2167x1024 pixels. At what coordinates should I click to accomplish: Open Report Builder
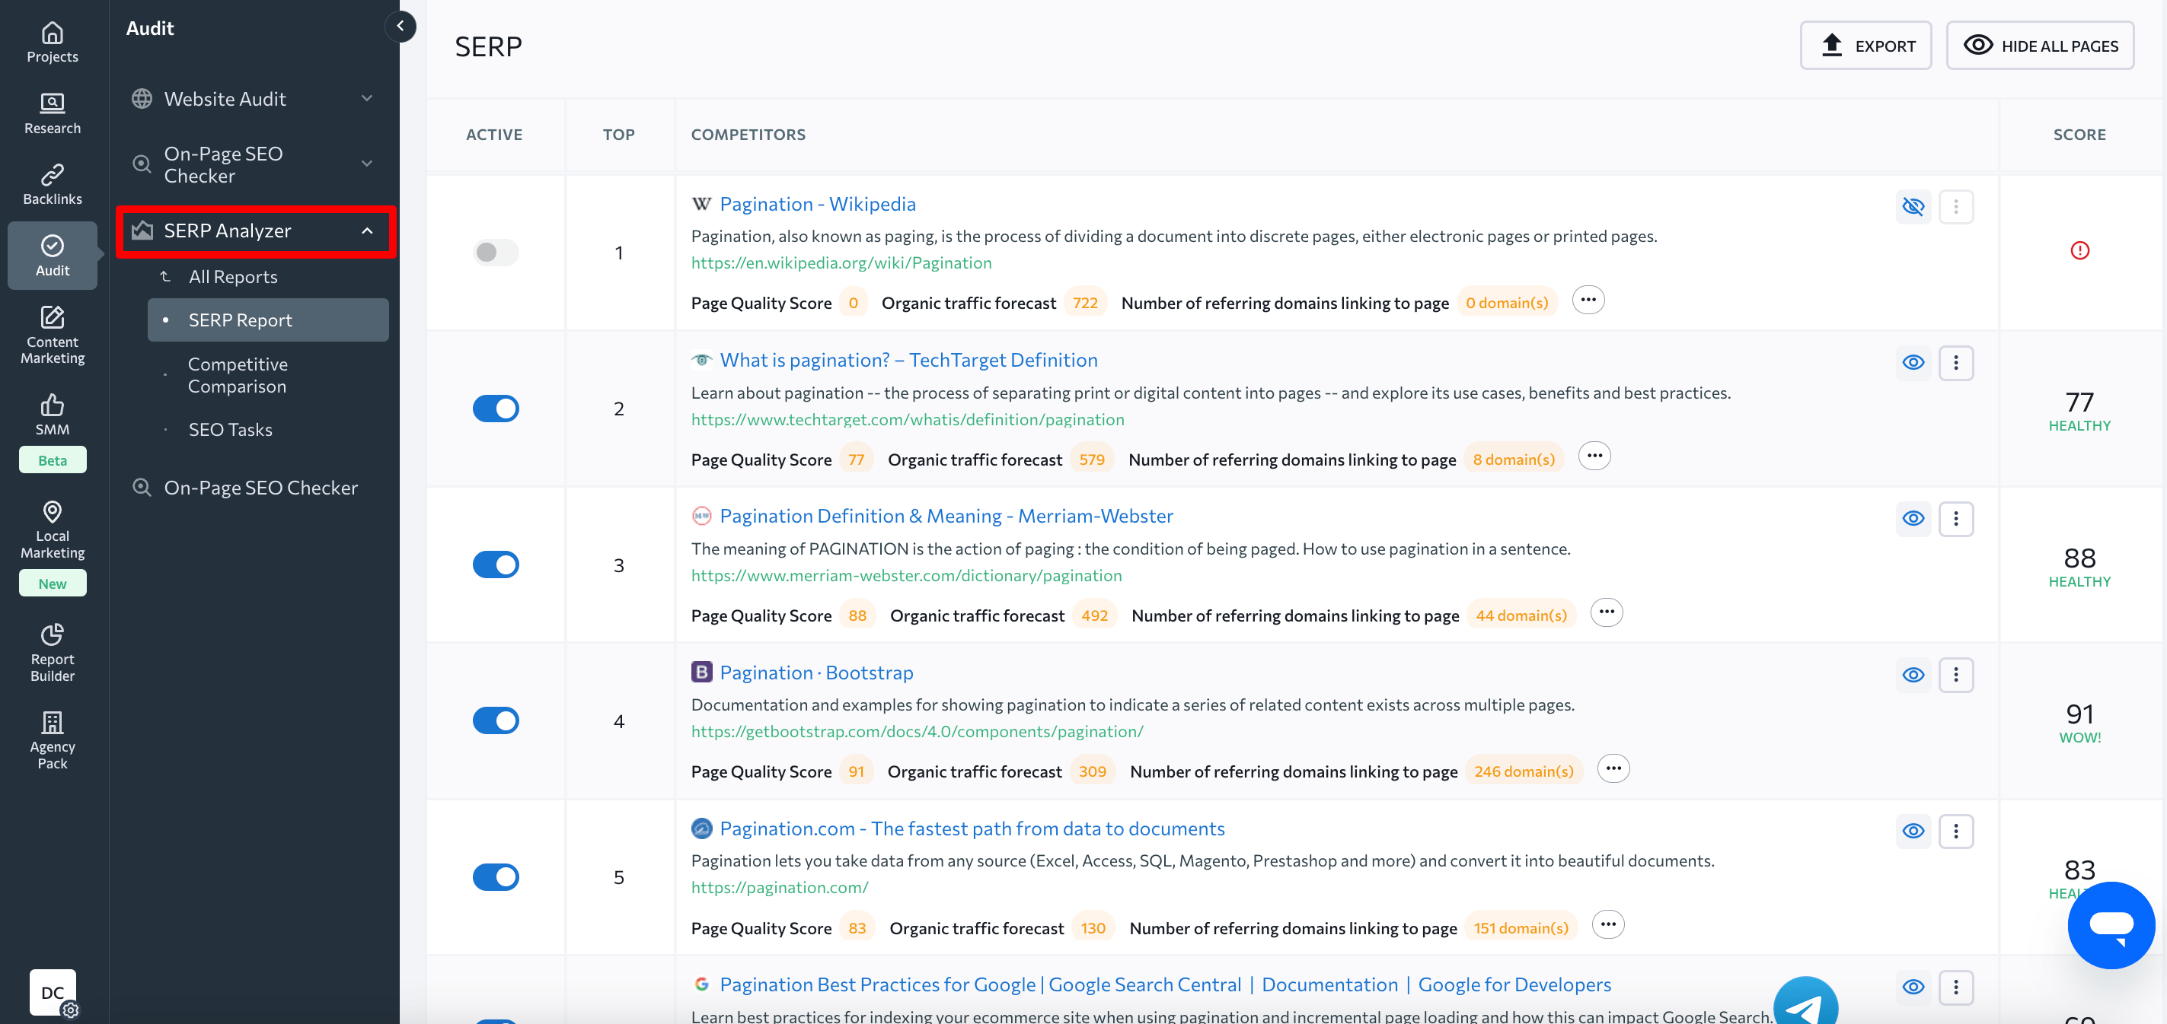(x=52, y=654)
